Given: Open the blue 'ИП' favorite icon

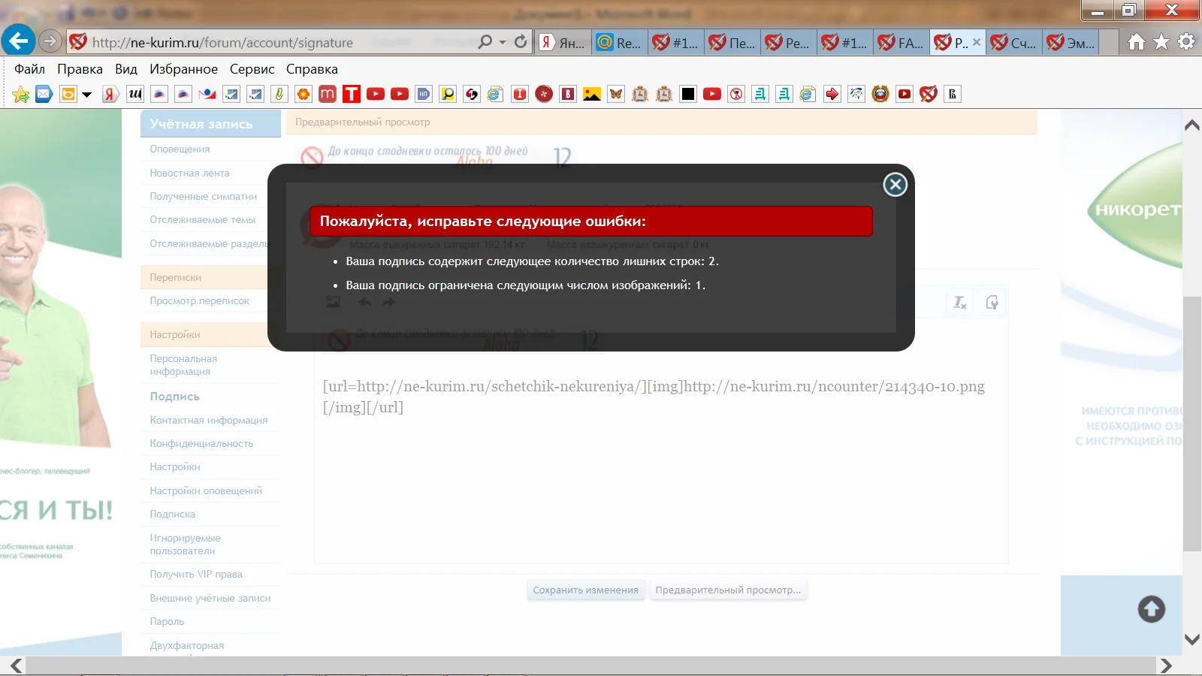Looking at the screenshot, I should click(424, 94).
